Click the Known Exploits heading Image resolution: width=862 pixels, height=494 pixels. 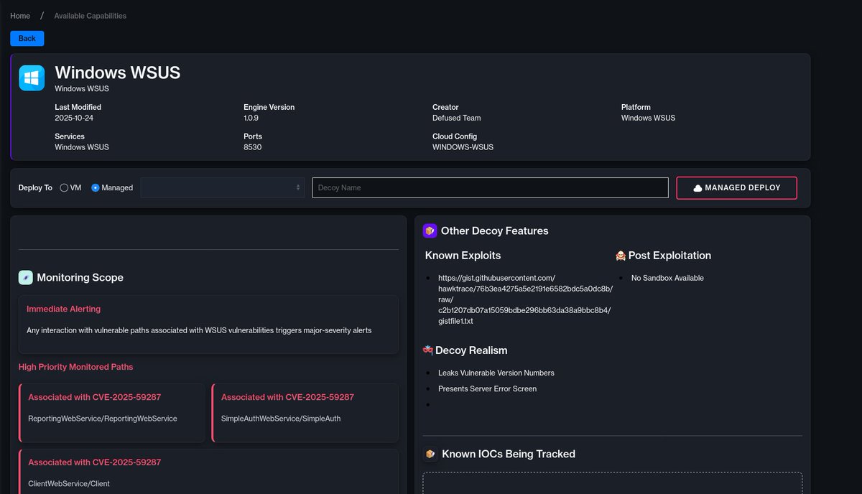tap(463, 256)
